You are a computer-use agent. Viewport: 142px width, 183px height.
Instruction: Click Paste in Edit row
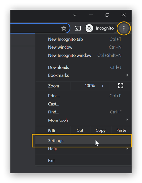121,130
